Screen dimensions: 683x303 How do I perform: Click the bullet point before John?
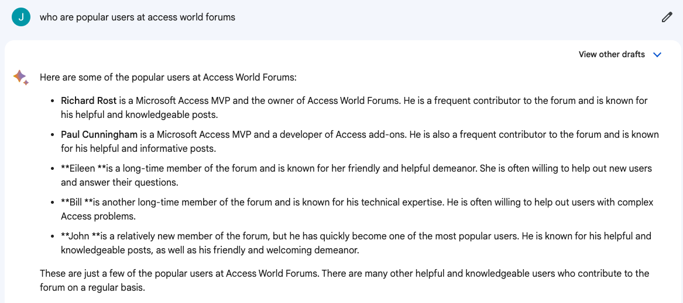(53, 236)
